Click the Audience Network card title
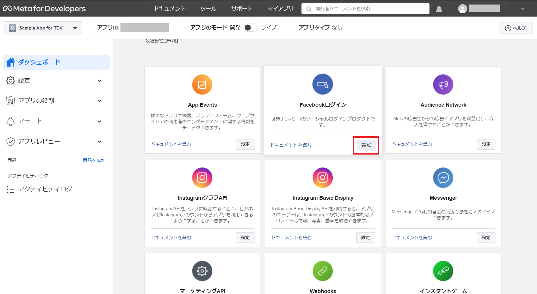This screenshot has width=537, height=294. point(443,105)
